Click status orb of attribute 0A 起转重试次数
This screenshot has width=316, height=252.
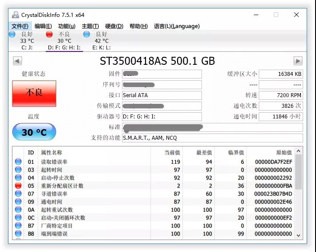point(18,209)
